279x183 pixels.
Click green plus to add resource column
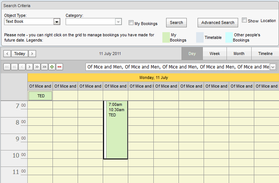coord(52,67)
